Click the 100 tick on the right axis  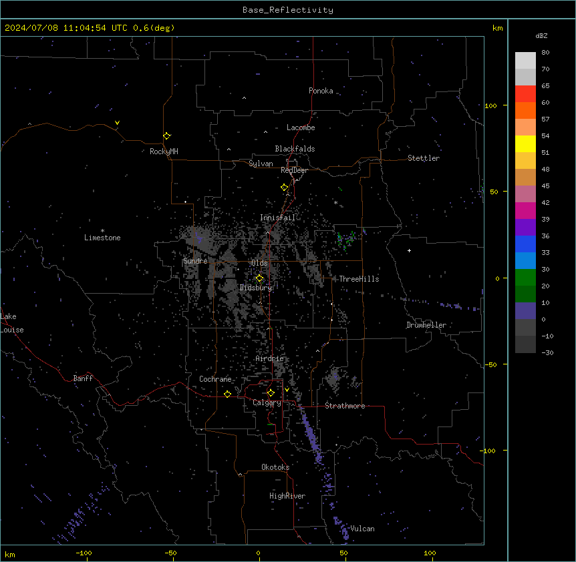pyautogui.click(x=490, y=105)
